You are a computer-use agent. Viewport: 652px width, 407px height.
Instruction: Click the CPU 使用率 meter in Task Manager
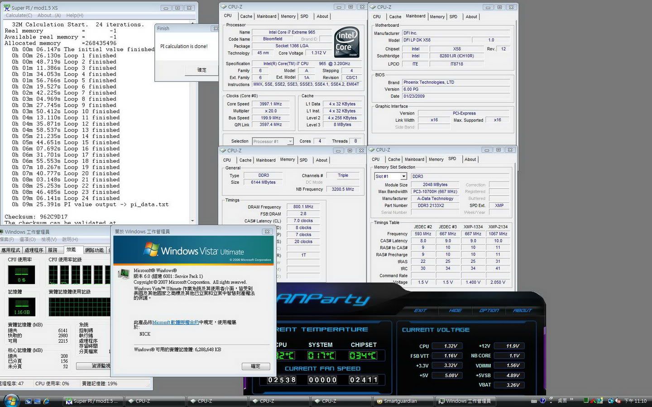click(x=21, y=274)
